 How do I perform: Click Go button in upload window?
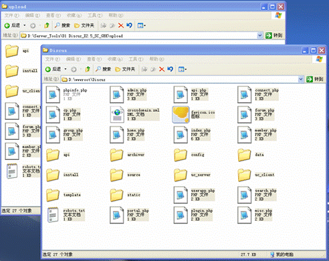273,35
